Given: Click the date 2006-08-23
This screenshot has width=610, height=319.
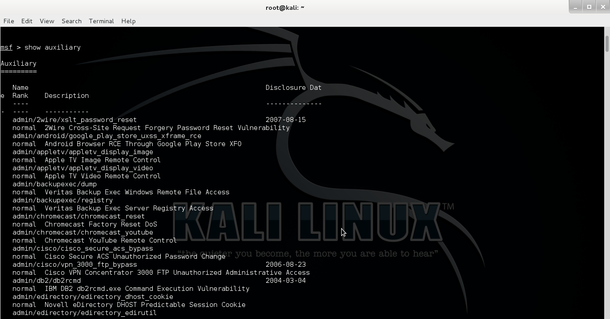Looking at the screenshot, I should [x=286, y=264].
